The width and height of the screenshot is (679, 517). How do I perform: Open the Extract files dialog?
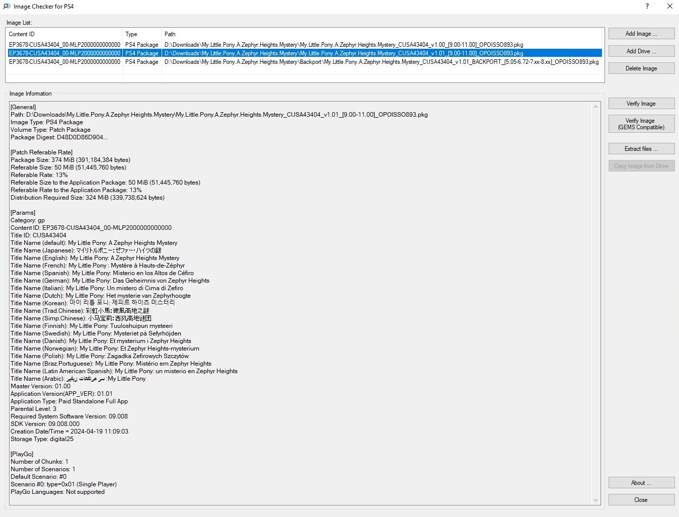tap(641, 149)
